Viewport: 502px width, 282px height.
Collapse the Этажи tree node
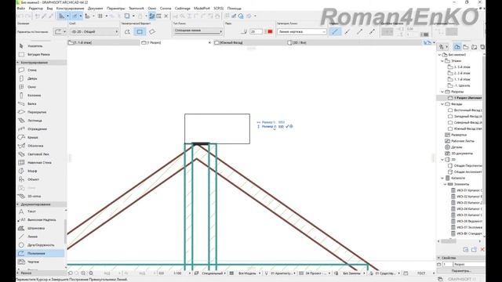[442, 61]
